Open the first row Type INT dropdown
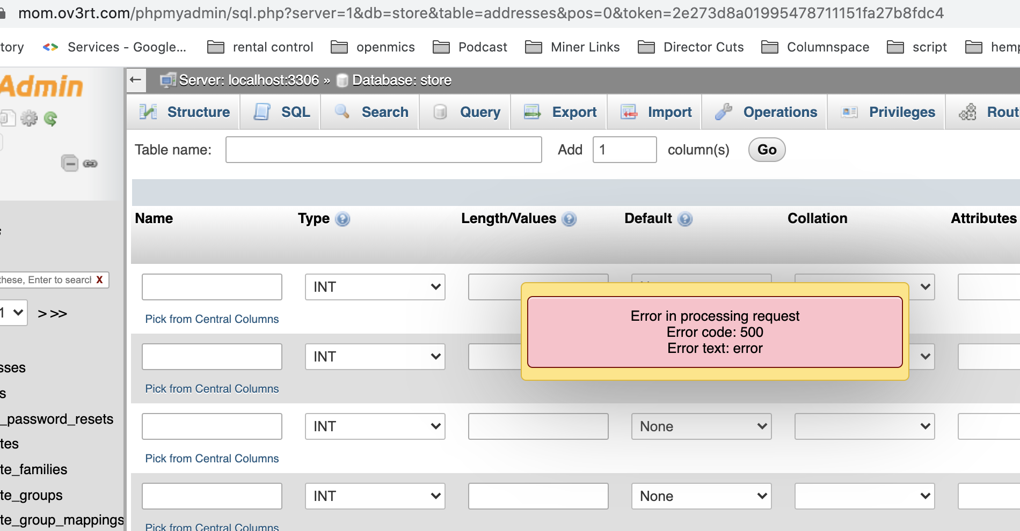The height and width of the screenshot is (531, 1020). [x=375, y=287]
